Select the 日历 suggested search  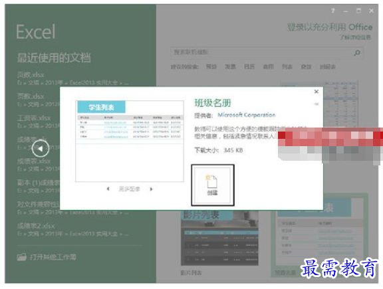tap(249, 66)
